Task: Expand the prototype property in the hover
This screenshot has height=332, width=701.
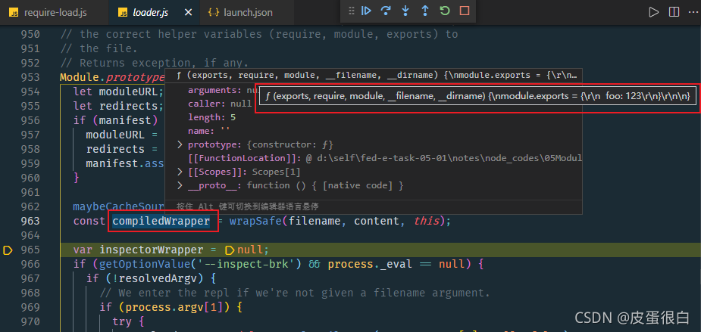Action: coord(180,144)
